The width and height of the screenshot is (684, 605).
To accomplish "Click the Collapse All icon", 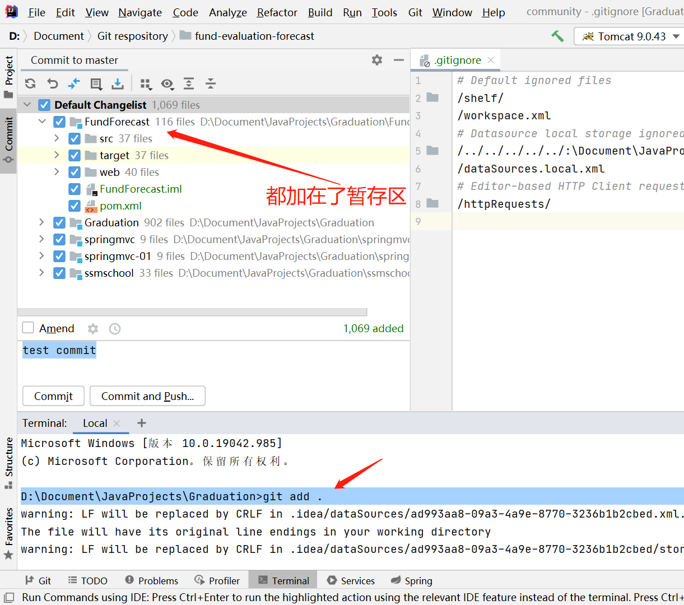I will [x=211, y=84].
